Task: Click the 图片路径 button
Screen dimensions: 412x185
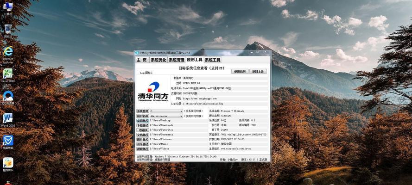Action: (142, 139)
